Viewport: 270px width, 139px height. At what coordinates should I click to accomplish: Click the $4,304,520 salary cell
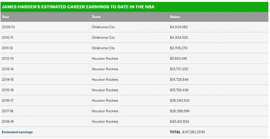click(179, 37)
